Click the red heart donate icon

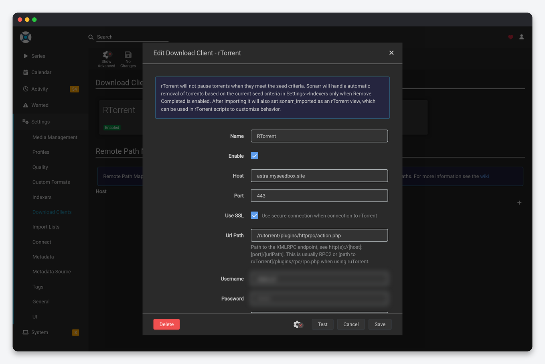click(x=511, y=37)
